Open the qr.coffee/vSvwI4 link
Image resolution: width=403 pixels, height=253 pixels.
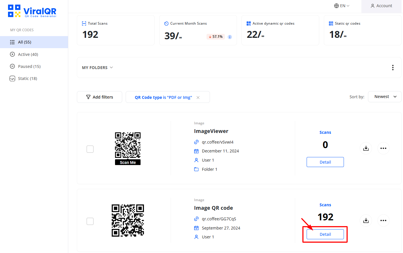tap(218, 142)
